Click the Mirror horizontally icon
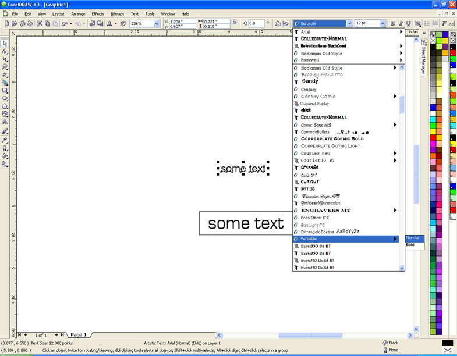Image resolution: width=457 pixels, height=356 pixels. point(278,24)
